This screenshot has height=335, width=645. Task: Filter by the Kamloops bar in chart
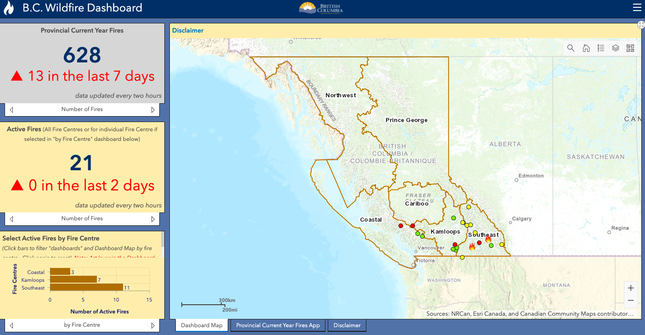point(73,279)
